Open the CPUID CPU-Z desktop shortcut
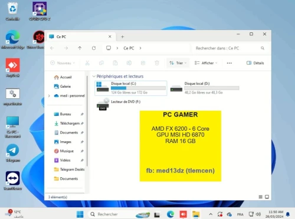Screen dimensions: 295x219 40,11
